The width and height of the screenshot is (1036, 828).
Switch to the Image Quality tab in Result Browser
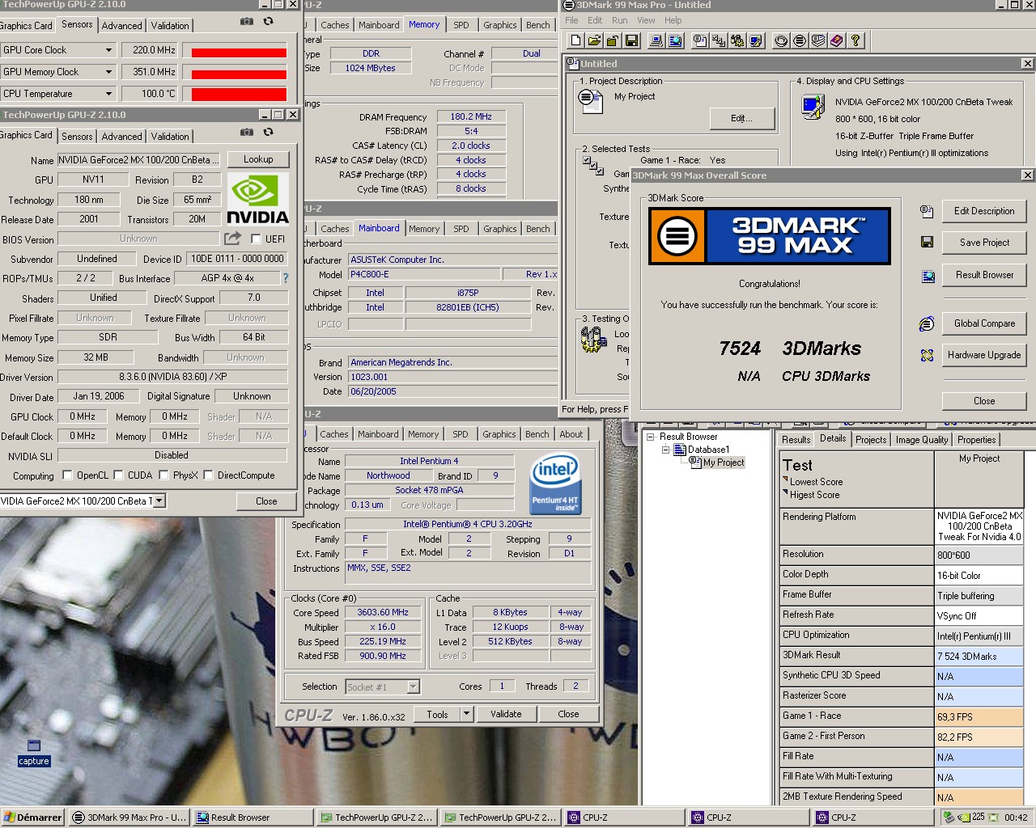tap(922, 440)
